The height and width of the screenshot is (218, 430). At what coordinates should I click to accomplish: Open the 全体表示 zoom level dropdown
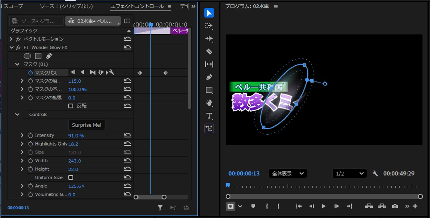click(x=288, y=174)
